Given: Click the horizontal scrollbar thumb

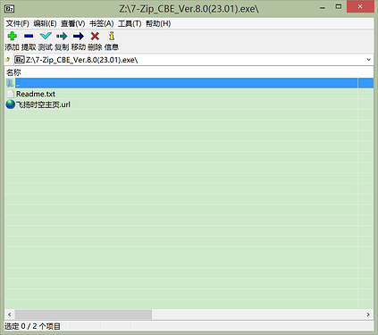Looking at the screenshot, I should (x=83, y=314).
